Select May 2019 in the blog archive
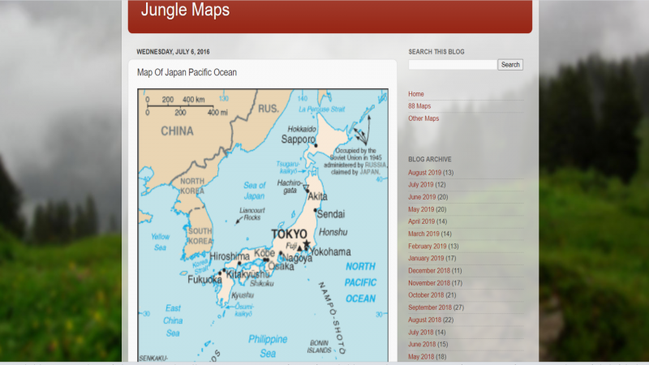 (421, 209)
